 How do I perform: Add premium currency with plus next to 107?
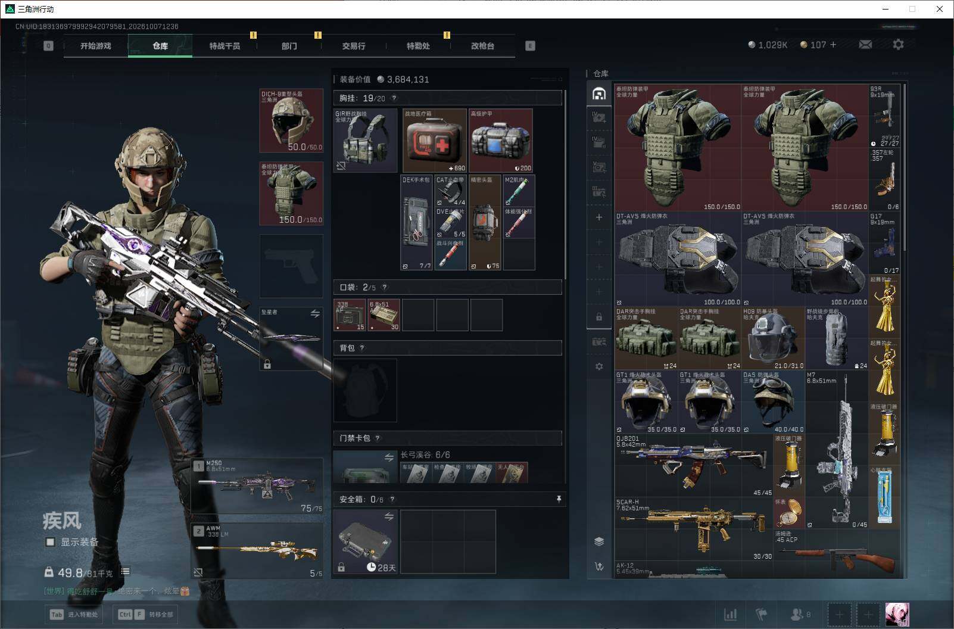coord(833,45)
